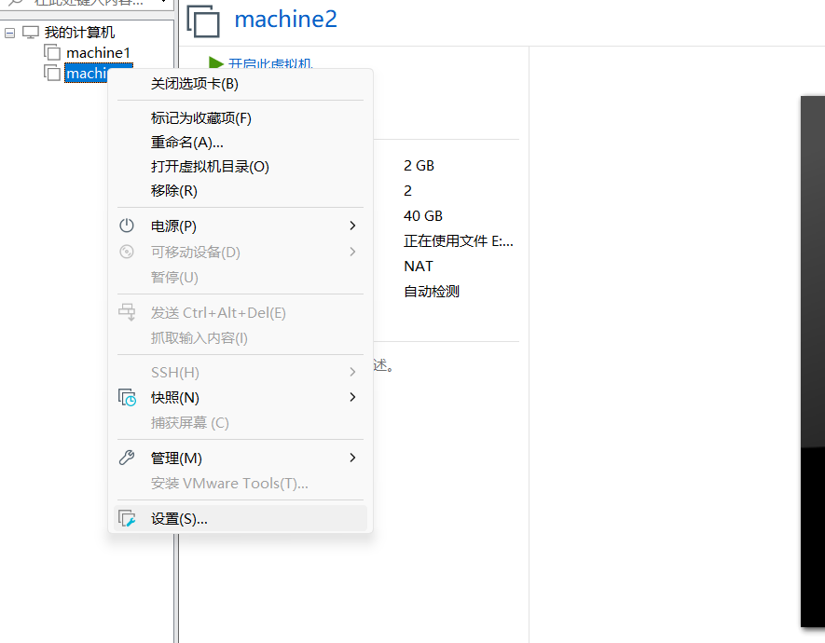Screen dimensions: 825x643
Task: Click the library search input field
Action: 89,3
